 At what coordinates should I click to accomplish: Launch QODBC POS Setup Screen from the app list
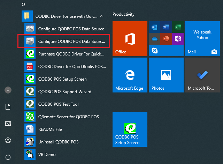click(x=64, y=79)
